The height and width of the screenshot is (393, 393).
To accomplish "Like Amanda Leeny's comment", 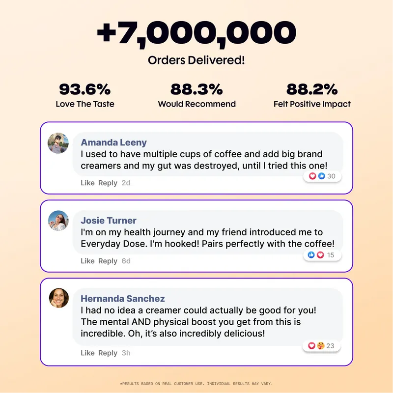I will 87,183.
